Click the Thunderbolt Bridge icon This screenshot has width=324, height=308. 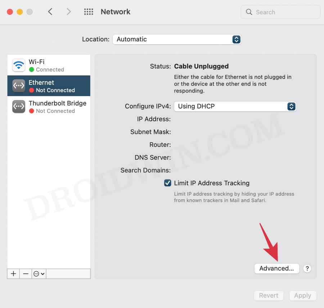[18, 107]
